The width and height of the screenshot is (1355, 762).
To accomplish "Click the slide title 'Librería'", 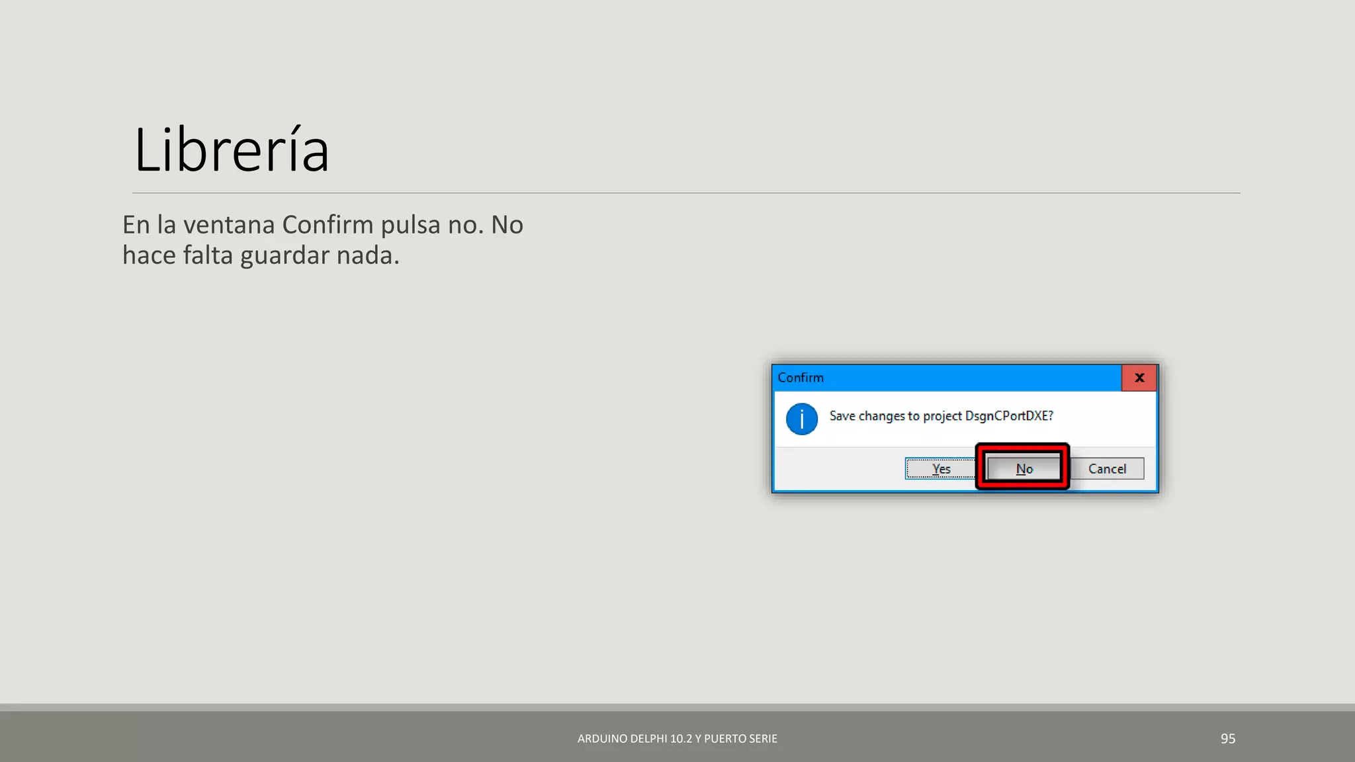I will click(232, 150).
